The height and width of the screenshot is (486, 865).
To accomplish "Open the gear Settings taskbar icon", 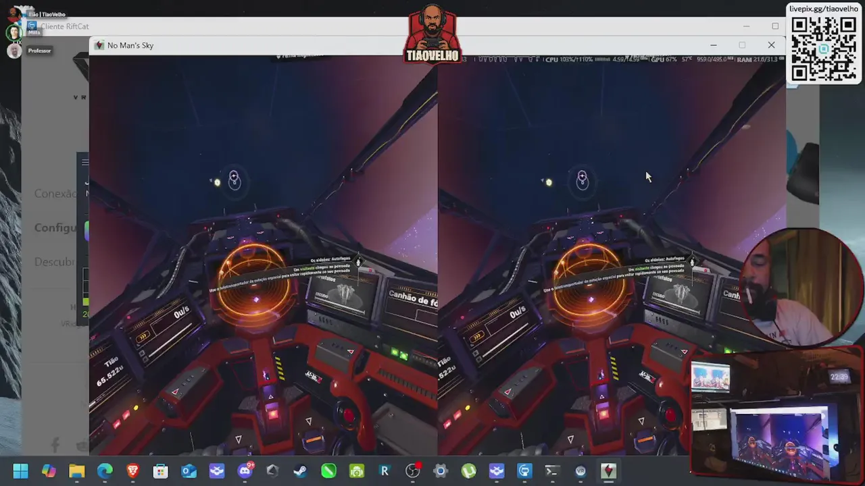I will 440,471.
